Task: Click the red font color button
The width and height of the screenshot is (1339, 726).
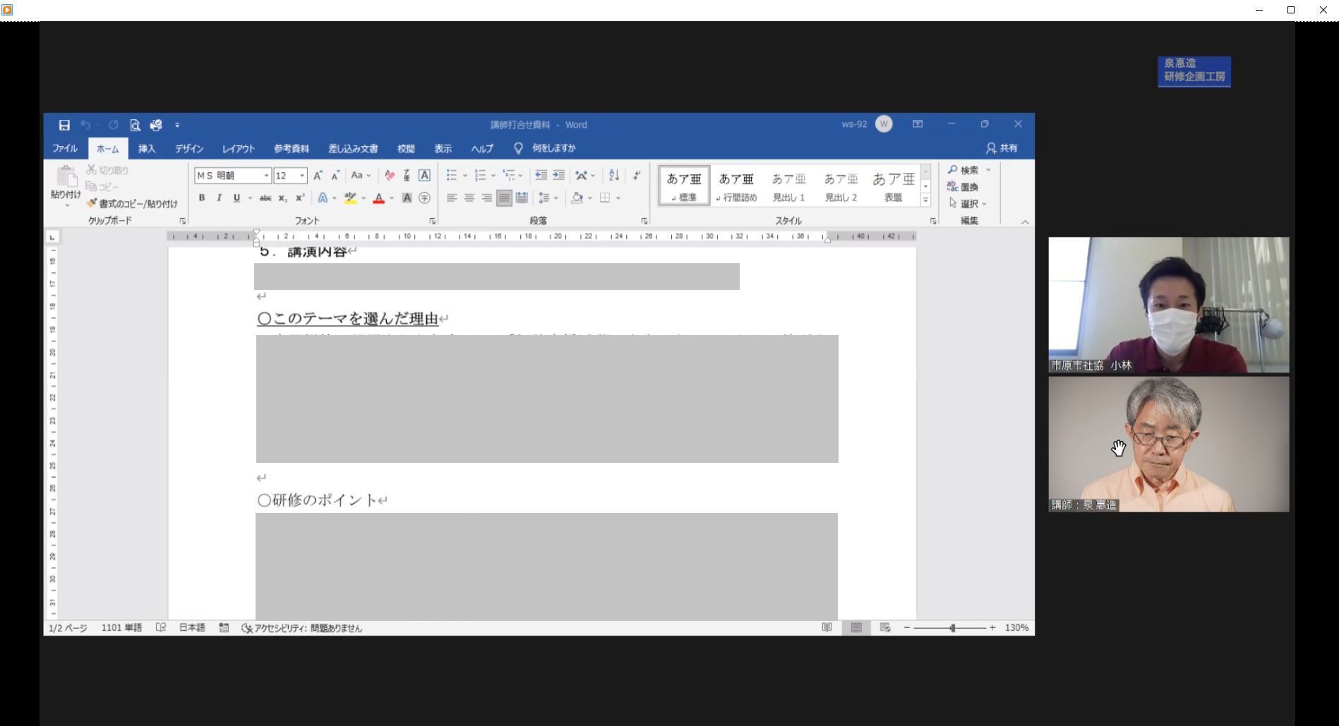Action: point(379,198)
